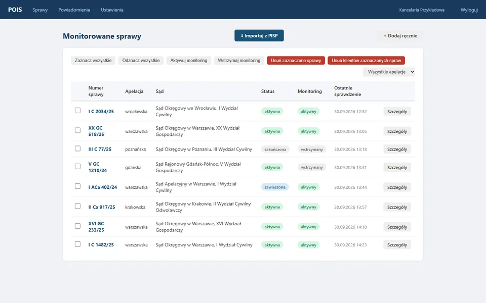Click the zawieszona status badge
Screen dimensions: 486x303
click(x=275, y=187)
